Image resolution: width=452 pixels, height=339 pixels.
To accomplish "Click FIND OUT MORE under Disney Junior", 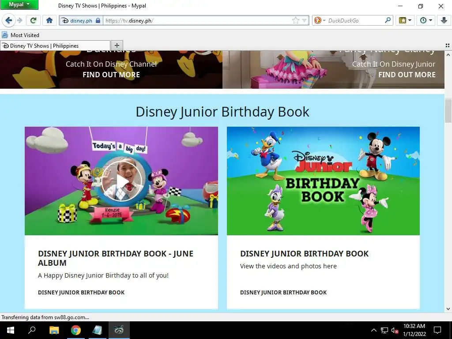I will [407, 75].
